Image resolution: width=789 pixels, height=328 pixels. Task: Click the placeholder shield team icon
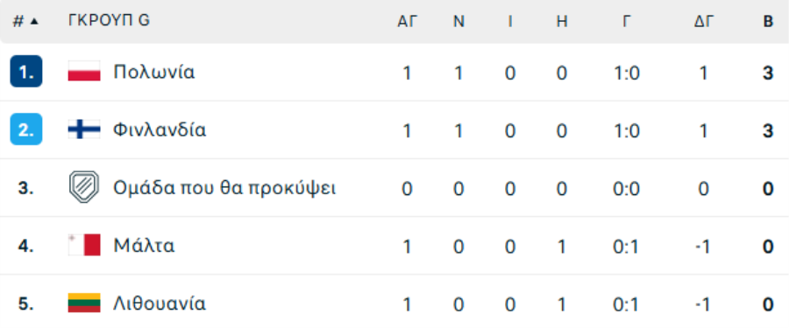pyautogui.click(x=84, y=187)
